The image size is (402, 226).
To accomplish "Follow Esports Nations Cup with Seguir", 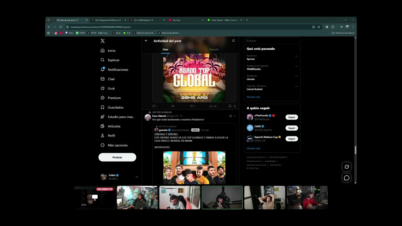I will tap(292, 139).
